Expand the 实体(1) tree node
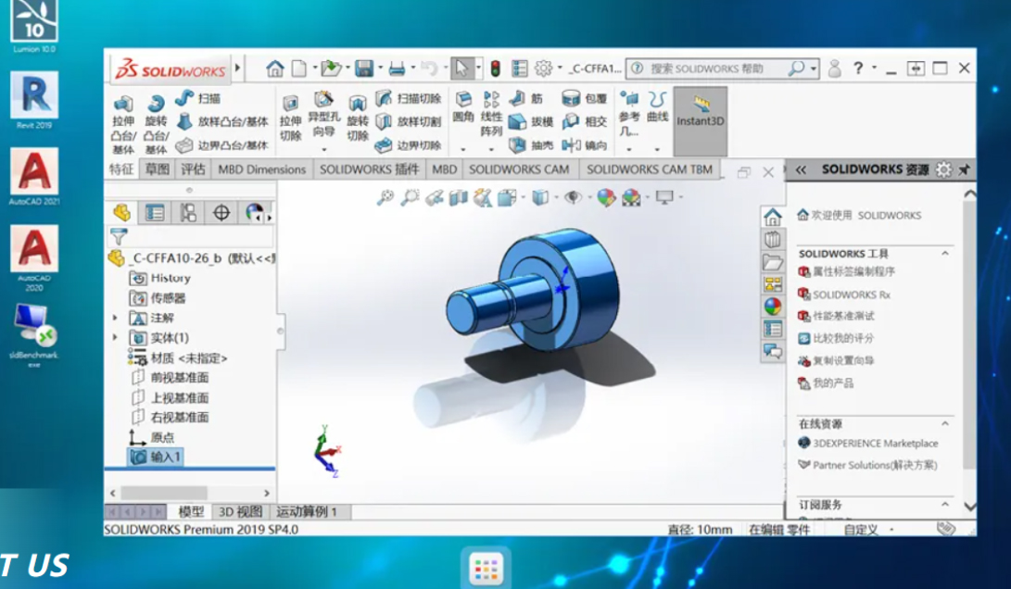The width and height of the screenshot is (1011, 589). (x=116, y=338)
